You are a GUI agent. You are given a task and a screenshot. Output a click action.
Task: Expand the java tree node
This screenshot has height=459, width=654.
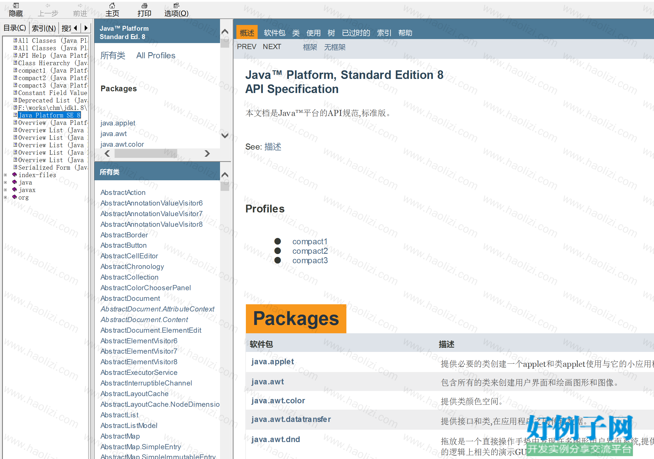(5, 182)
